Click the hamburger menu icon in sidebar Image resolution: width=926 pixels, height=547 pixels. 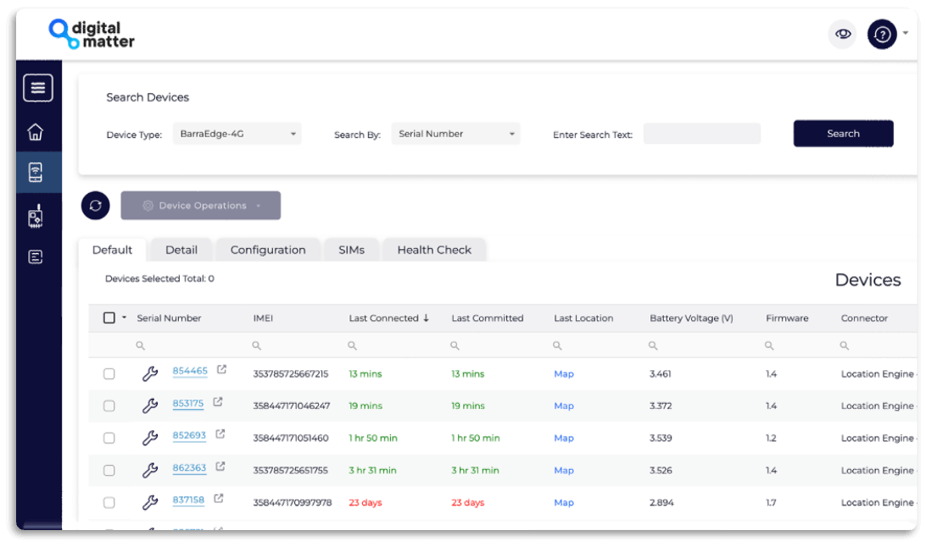coord(37,88)
